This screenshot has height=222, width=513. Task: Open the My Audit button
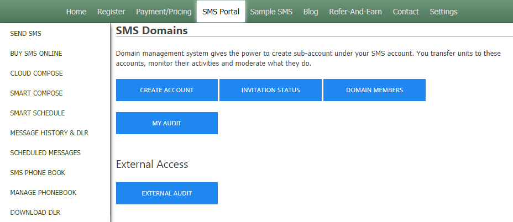click(x=167, y=123)
